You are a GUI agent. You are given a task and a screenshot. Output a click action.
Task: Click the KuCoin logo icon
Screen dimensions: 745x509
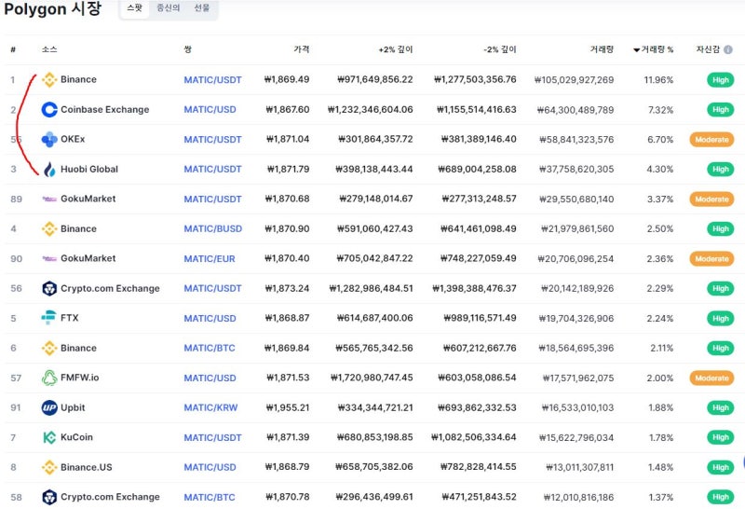(49, 437)
